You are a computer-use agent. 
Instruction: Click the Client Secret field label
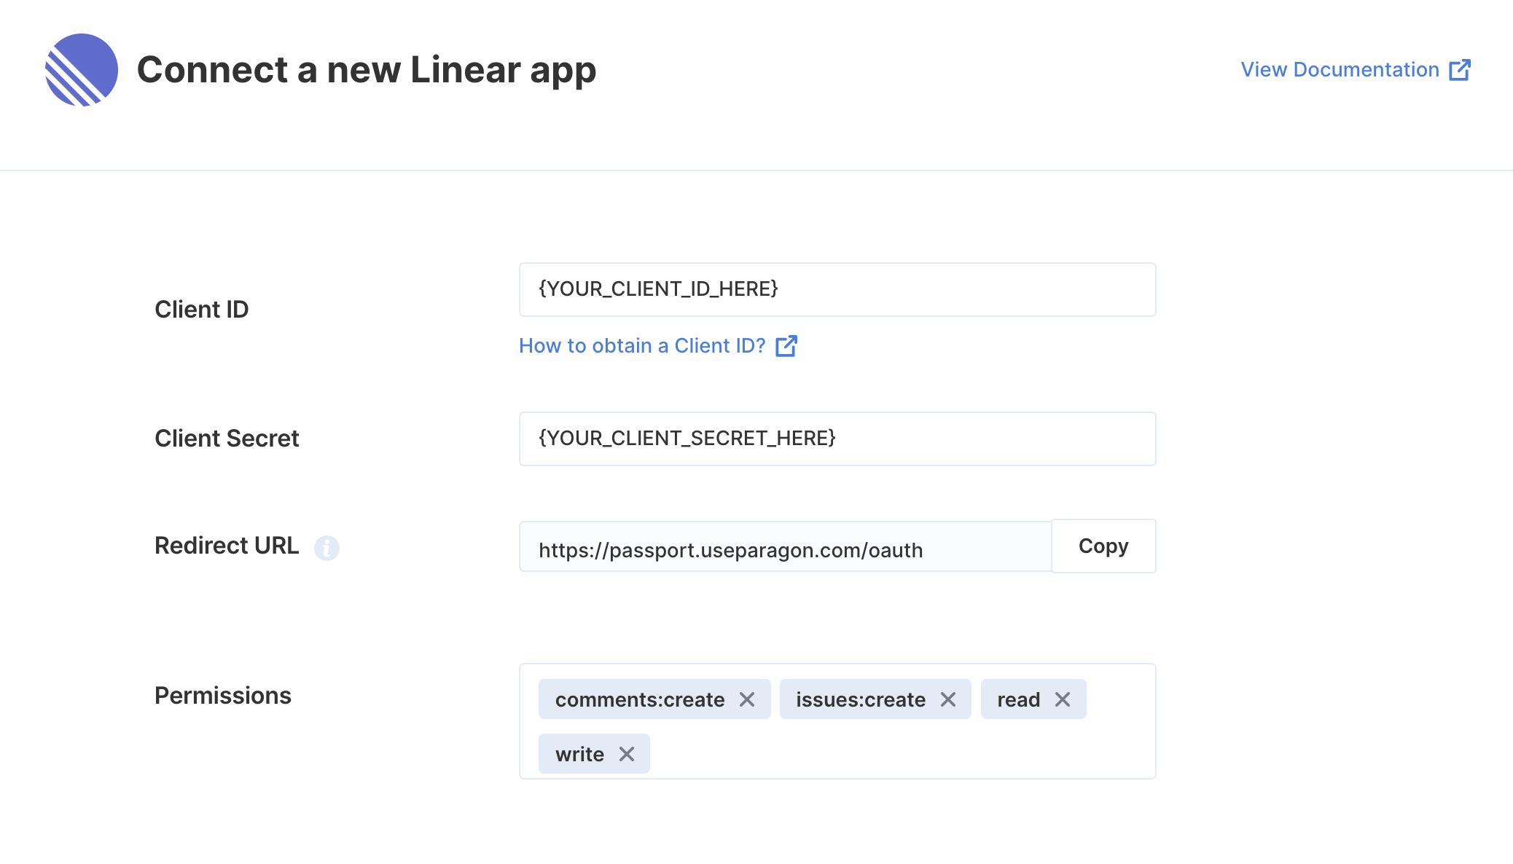227,438
